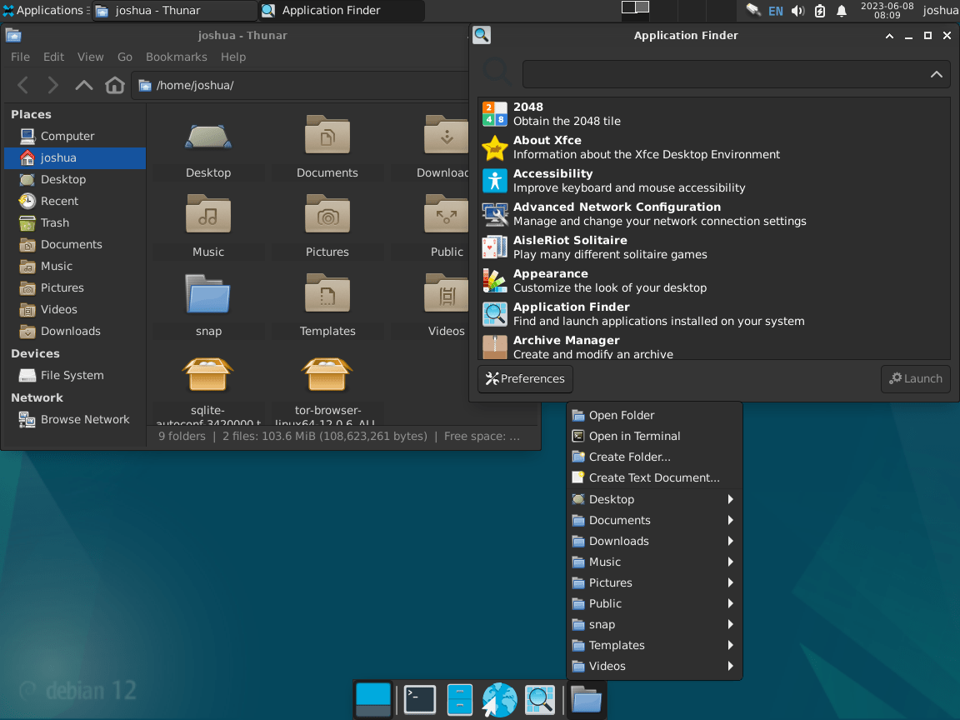The image size is (960, 720).
Task: Mute audio via the speaker tray icon
Action: [797, 11]
